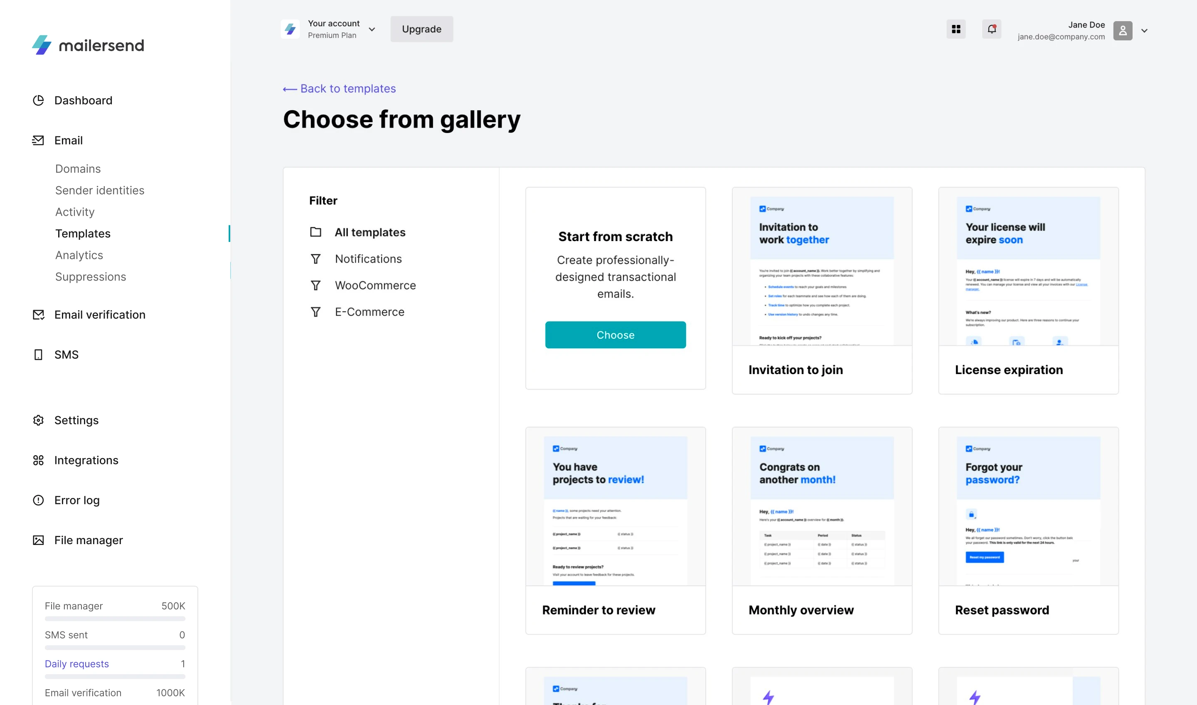
Task: Click the Notifications filter funnel icon
Action: (x=315, y=259)
